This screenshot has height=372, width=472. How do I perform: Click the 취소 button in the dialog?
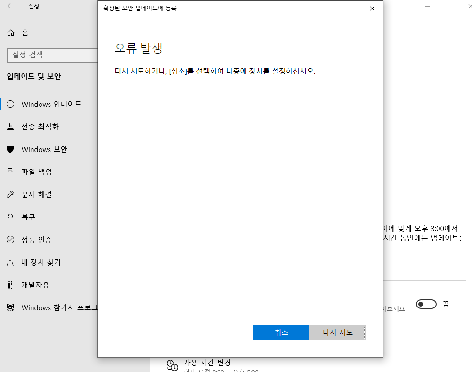[281, 332]
